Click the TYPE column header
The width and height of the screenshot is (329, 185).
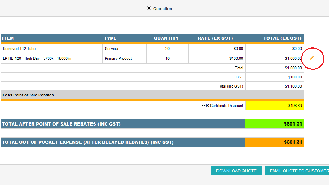coord(110,38)
